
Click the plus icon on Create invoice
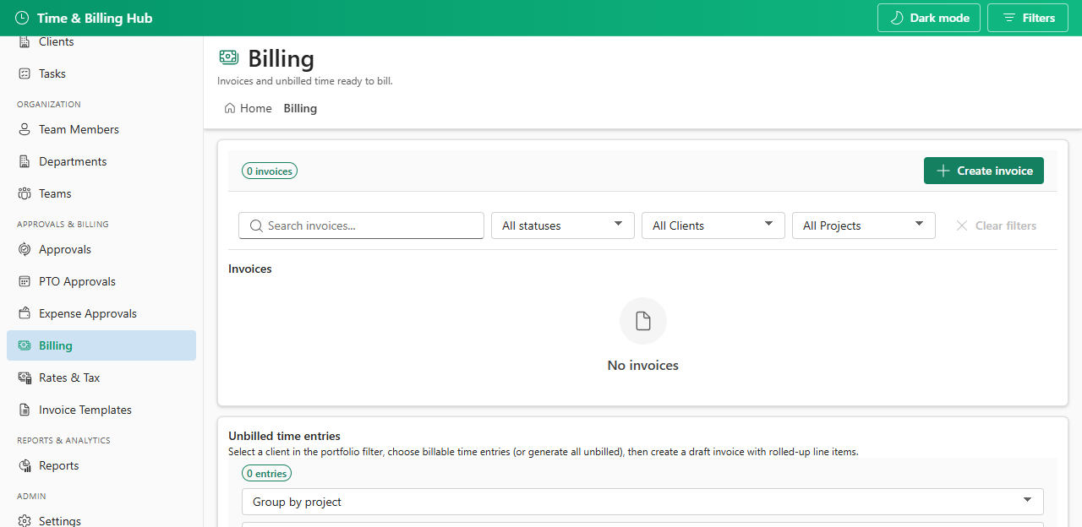(x=943, y=171)
